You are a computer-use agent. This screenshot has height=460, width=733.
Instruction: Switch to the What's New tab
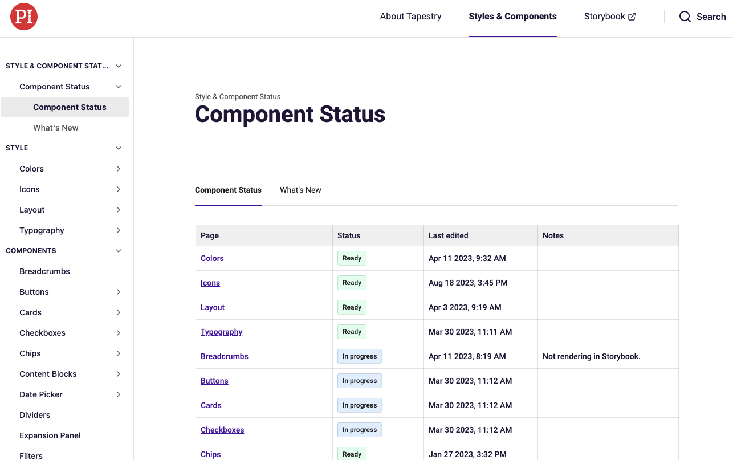tap(300, 190)
